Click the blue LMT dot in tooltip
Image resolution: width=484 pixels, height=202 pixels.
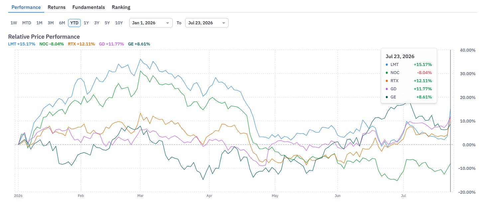click(x=387, y=65)
